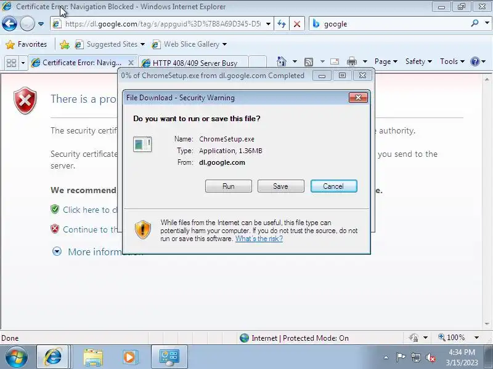493x369 pixels.
Task: Close the Certificate Error tab
Action: point(131,63)
